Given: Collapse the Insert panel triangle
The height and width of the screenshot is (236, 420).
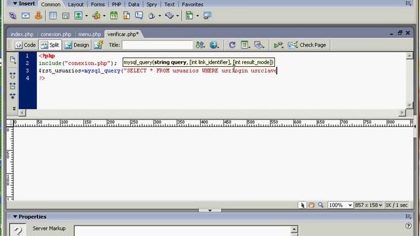Looking at the screenshot, I should pyautogui.click(x=15, y=3).
